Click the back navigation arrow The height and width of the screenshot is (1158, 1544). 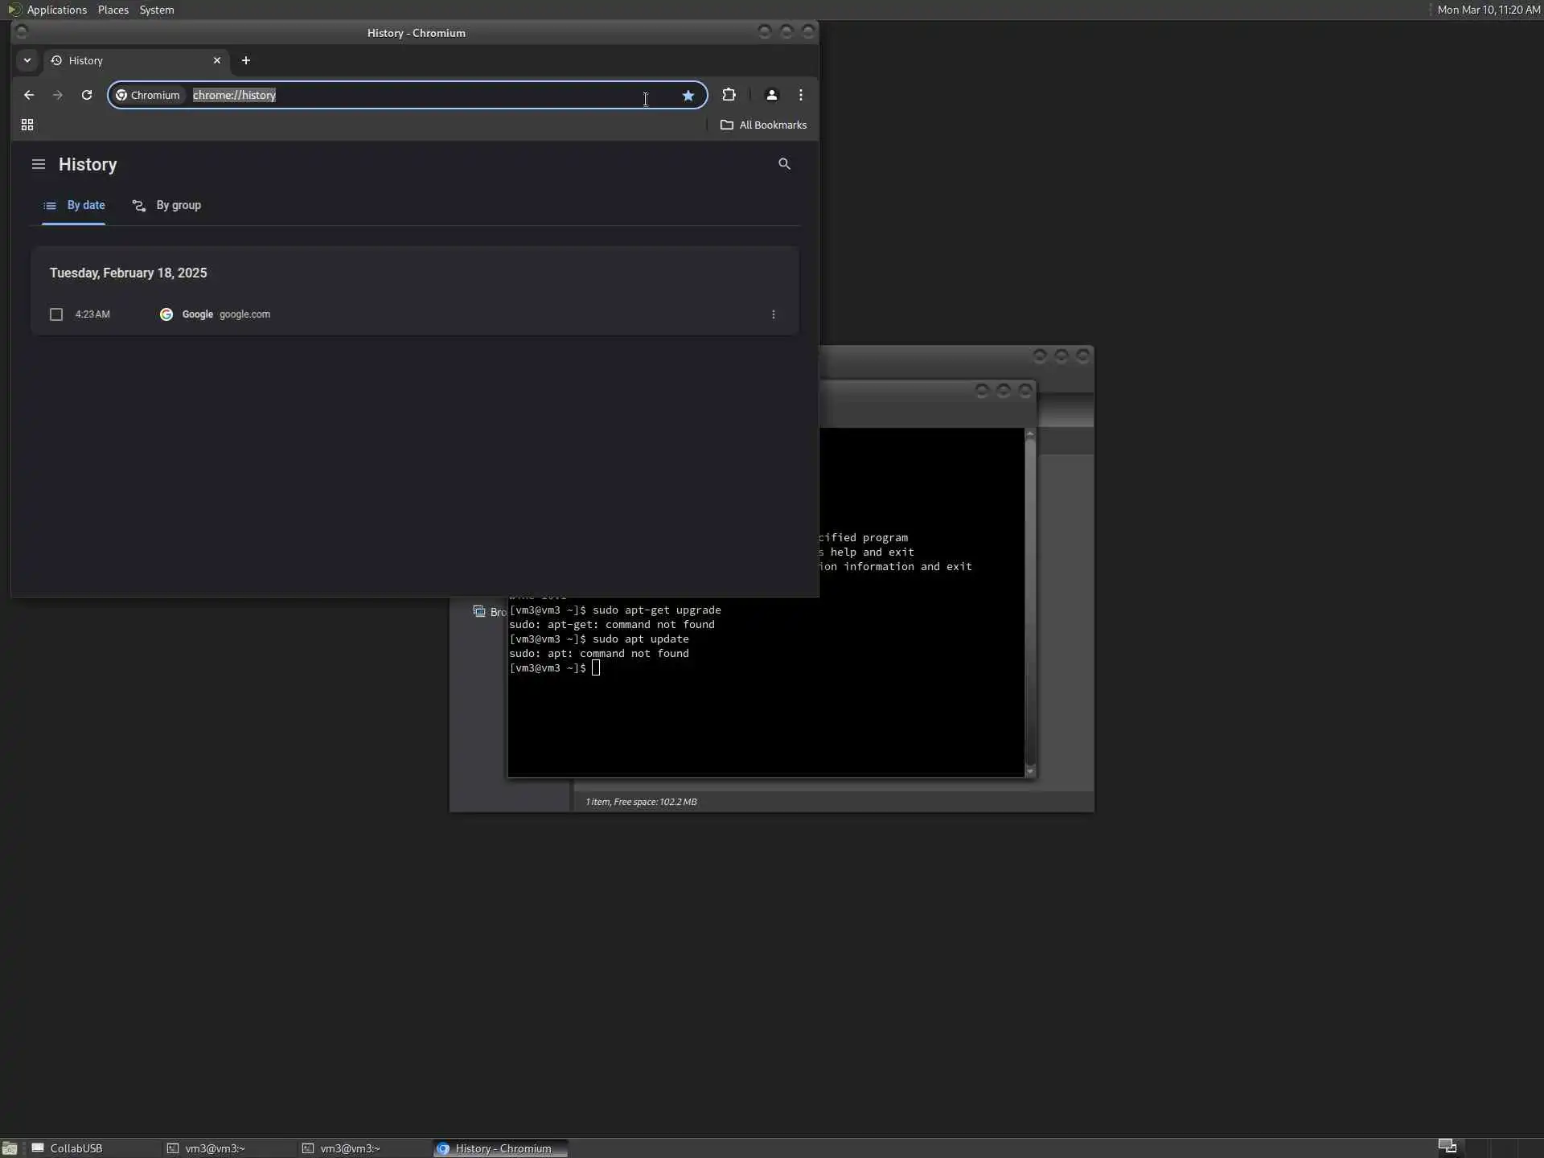pos(29,95)
